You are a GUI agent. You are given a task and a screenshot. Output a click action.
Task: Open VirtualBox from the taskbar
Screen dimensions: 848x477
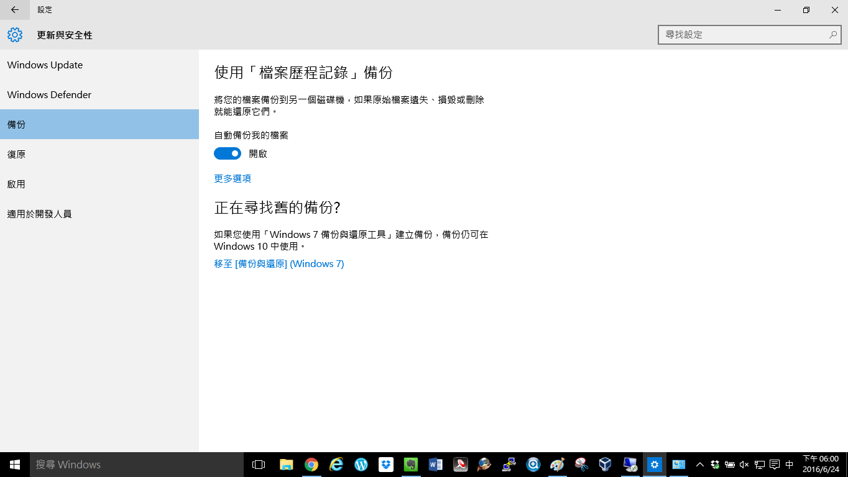coord(605,465)
